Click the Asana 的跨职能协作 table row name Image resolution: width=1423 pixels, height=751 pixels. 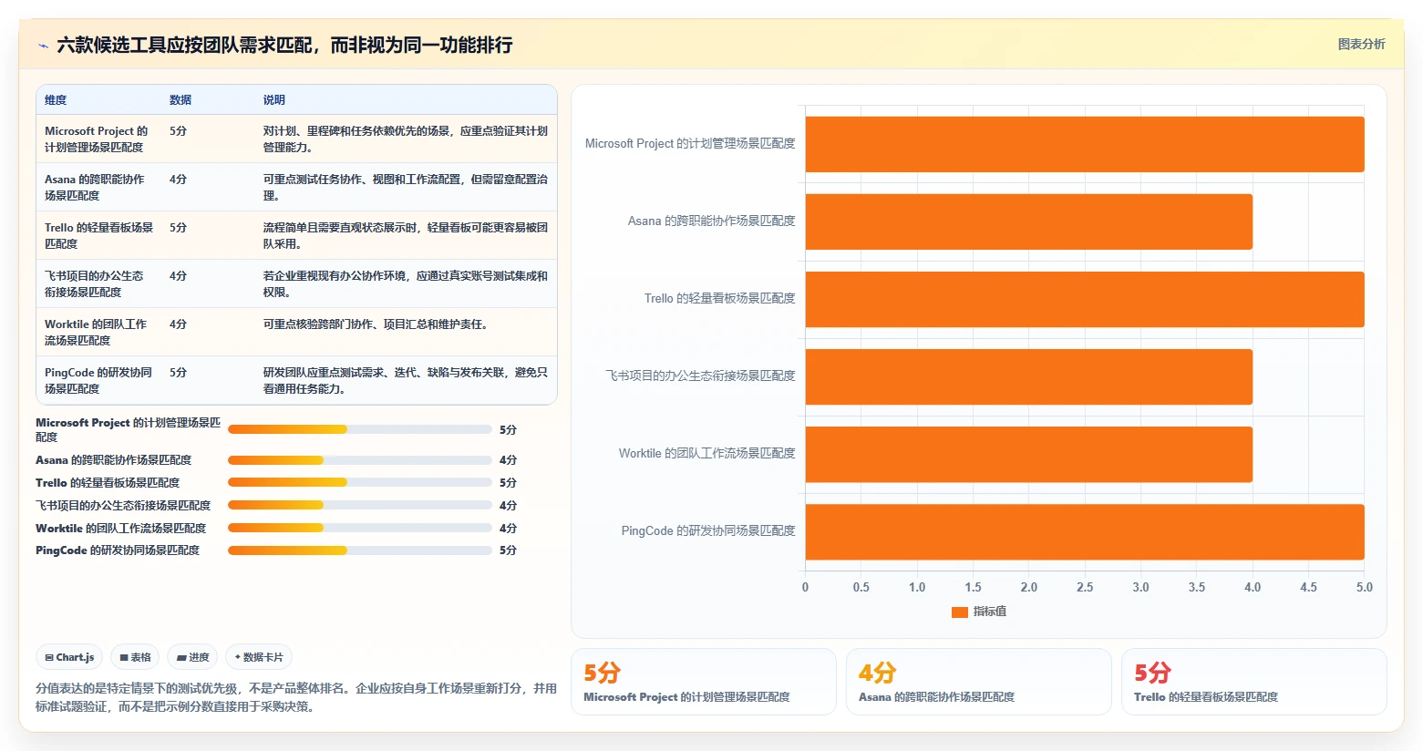pos(95,188)
